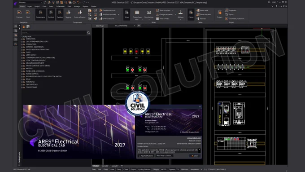This screenshot has width=305, height=172.
Task: Expand the TRANSFORMER catalog folder
Action: (22, 87)
